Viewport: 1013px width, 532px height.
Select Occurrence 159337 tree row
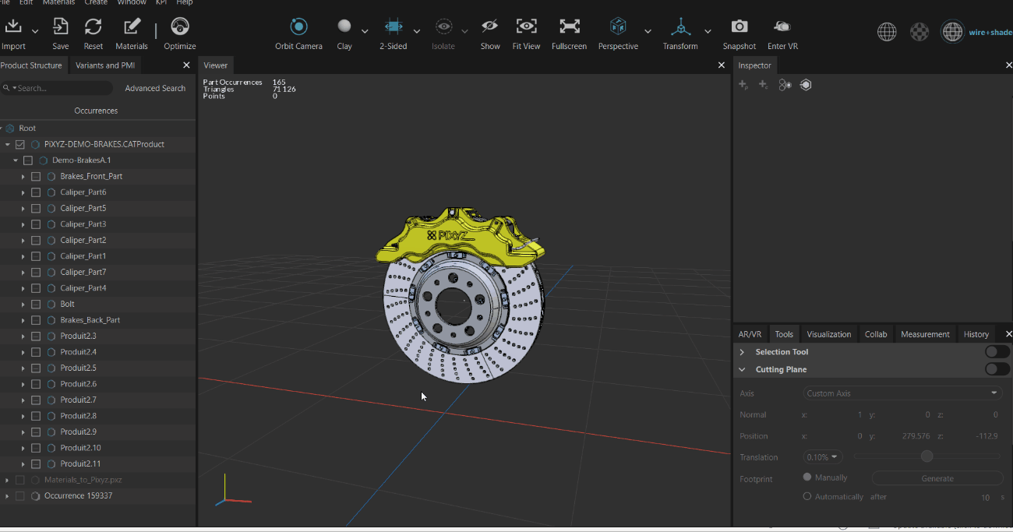97,495
